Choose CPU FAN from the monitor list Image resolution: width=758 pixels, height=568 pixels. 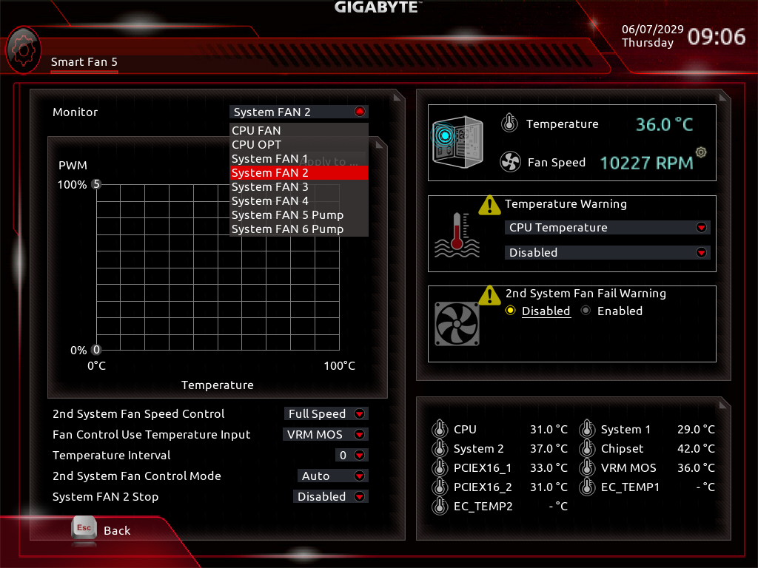(x=299, y=130)
